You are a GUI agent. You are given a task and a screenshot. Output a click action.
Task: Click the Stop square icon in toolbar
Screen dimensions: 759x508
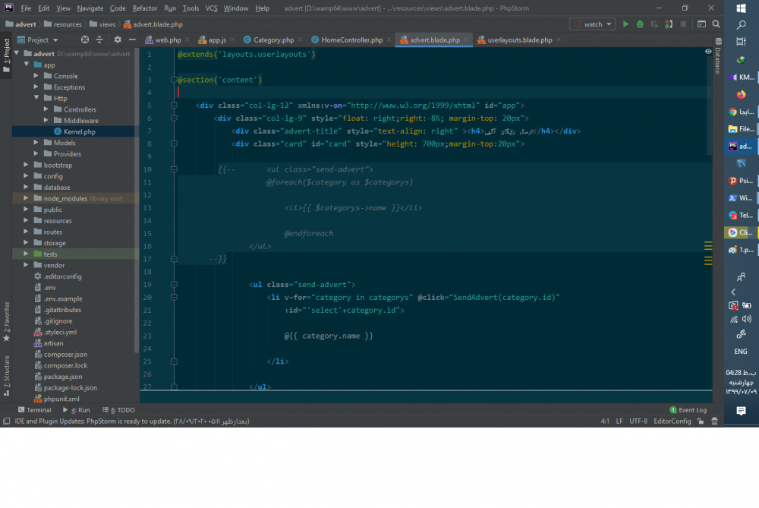pyautogui.click(x=683, y=24)
